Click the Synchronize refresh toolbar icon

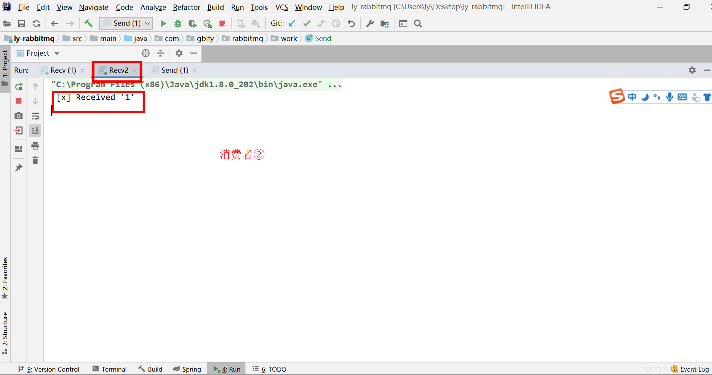tap(36, 24)
